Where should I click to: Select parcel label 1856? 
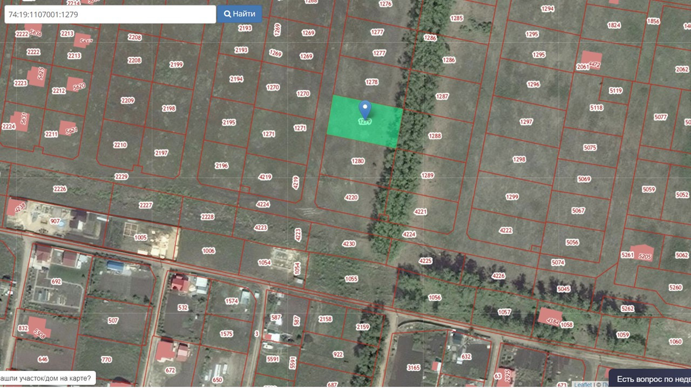coord(653,22)
